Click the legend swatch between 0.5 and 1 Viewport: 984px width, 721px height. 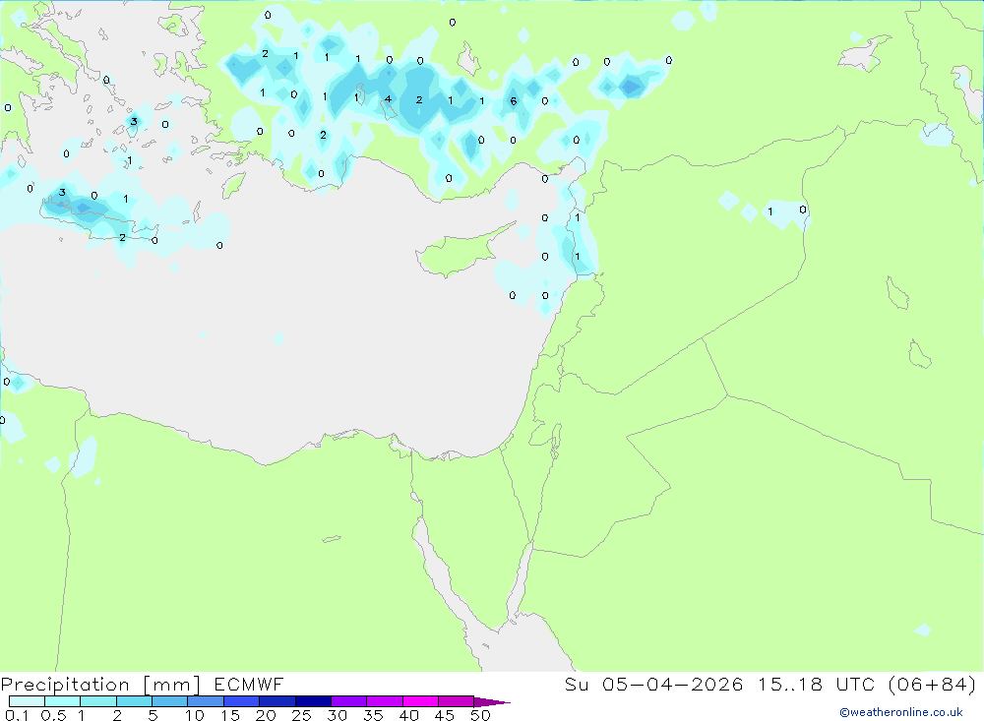(63, 701)
